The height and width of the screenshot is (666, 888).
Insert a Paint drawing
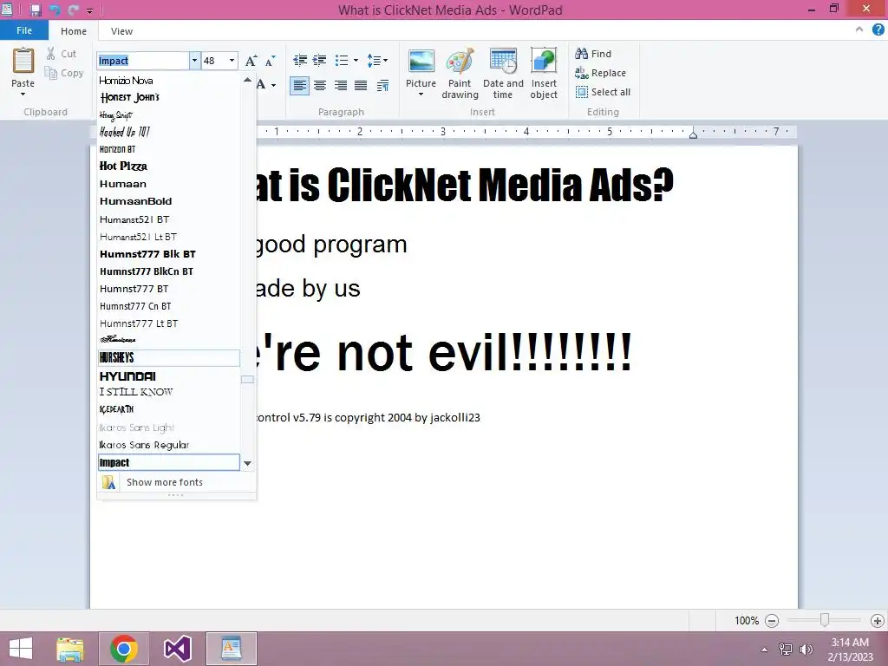[460, 74]
